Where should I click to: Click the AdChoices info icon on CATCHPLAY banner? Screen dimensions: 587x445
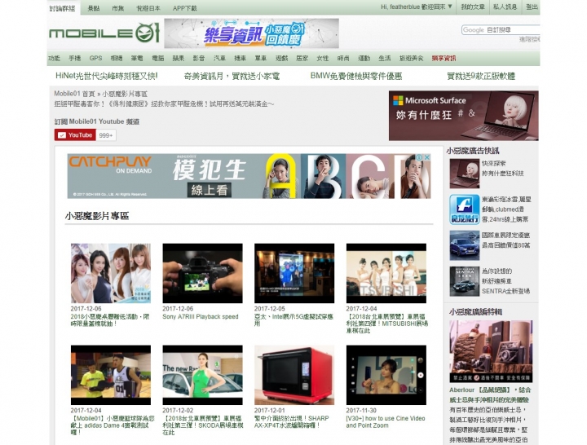(420, 157)
